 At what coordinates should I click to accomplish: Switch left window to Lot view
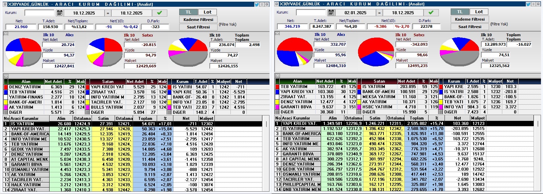[207, 12]
